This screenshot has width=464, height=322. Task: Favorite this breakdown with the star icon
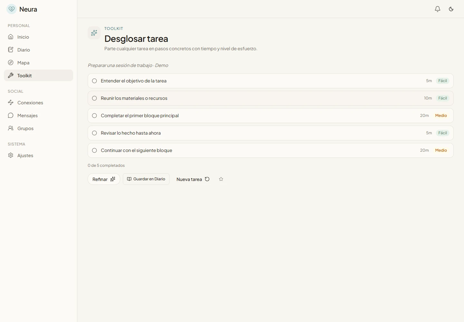[x=221, y=179]
